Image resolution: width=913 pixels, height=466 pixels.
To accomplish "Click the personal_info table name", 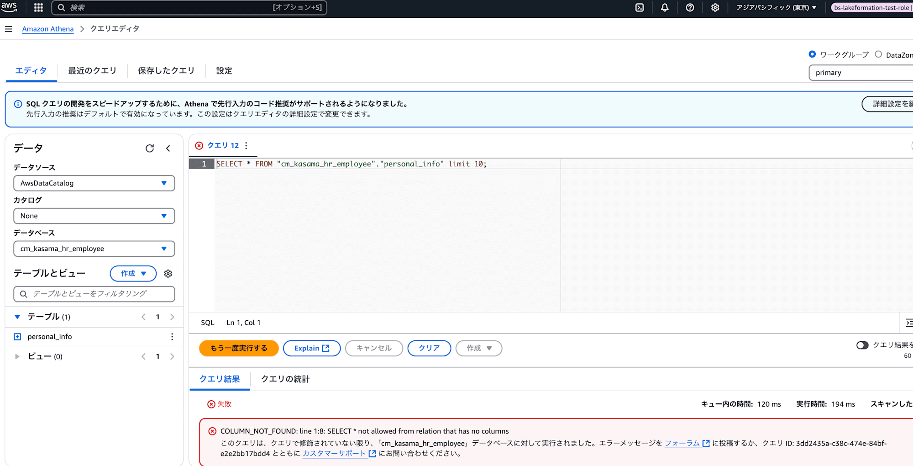I will [50, 337].
